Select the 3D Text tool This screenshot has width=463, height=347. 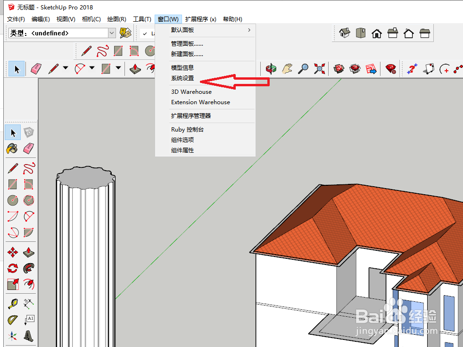pyautogui.click(x=29, y=336)
